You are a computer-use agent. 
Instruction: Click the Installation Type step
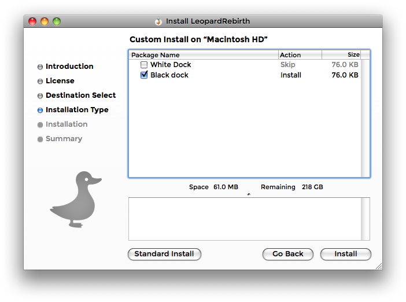point(77,110)
